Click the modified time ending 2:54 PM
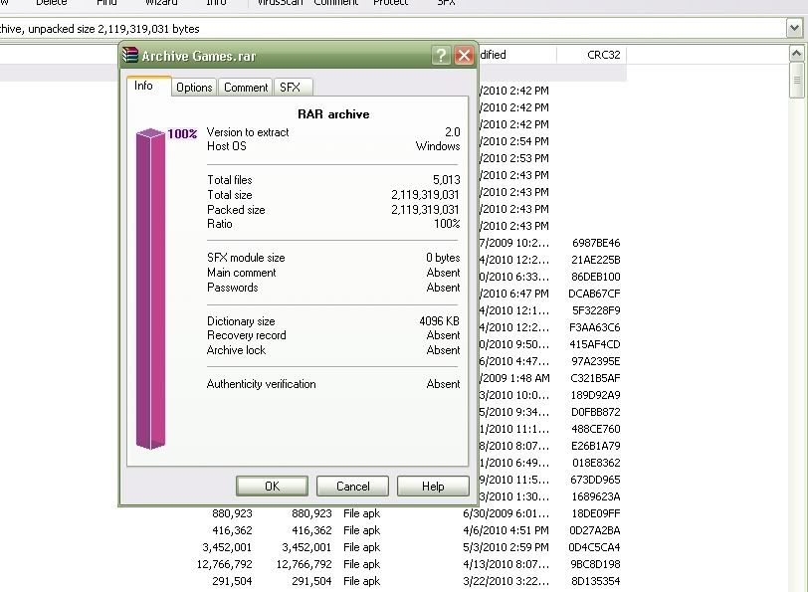Viewport: 808px width, 592px height. coord(513,141)
